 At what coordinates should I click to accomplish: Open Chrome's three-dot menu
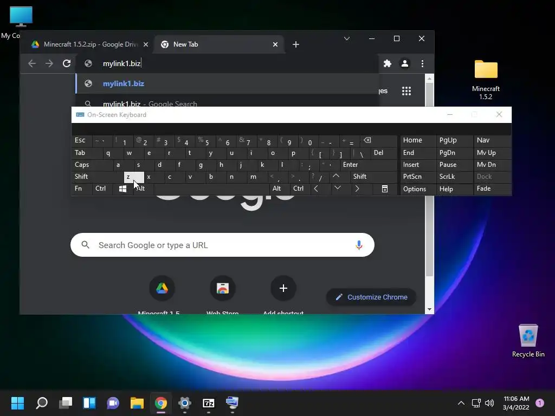tap(422, 63)
